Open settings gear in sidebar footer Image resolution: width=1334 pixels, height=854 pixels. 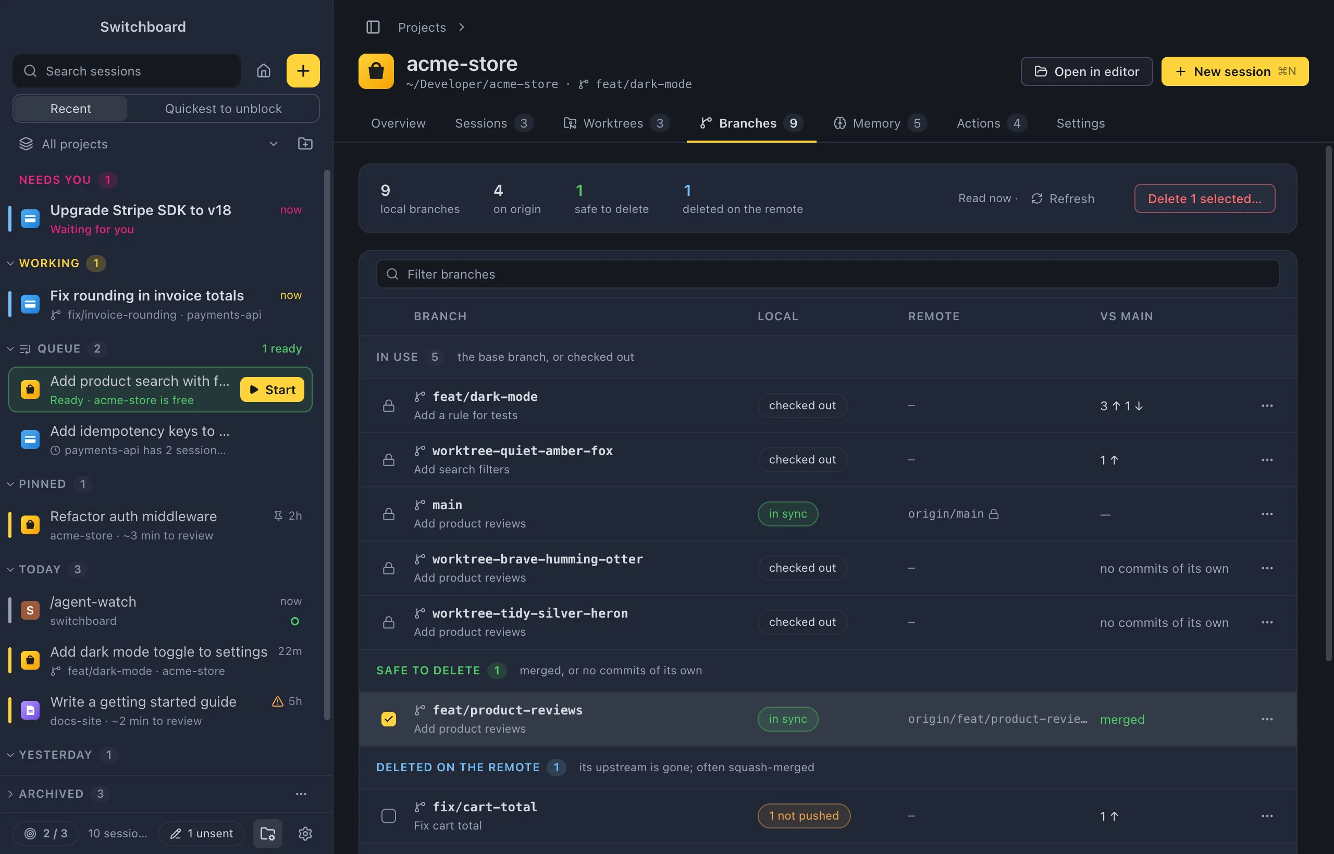[x=305, y=834]
